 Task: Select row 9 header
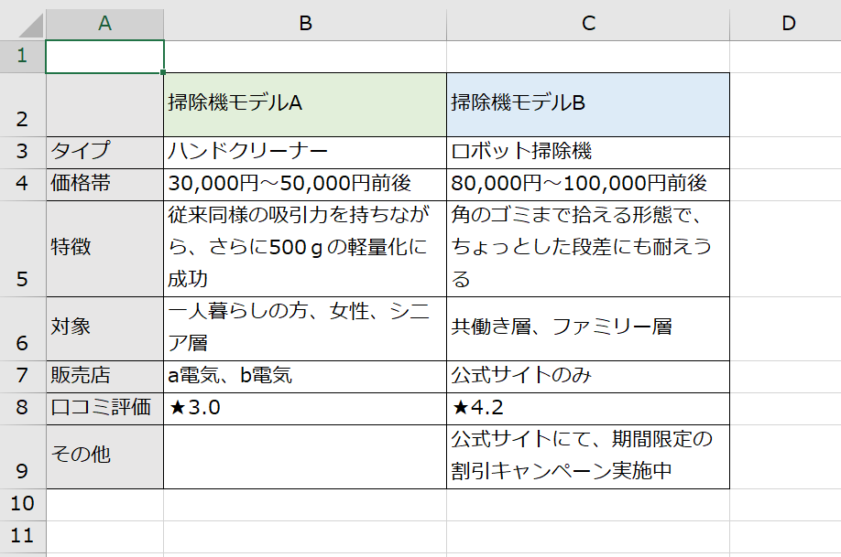(23, 456)
